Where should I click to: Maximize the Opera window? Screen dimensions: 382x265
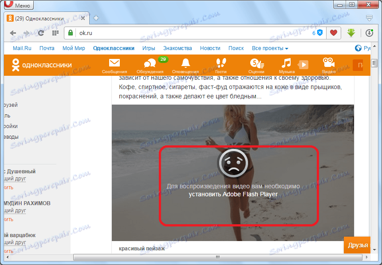click(352, 4)
